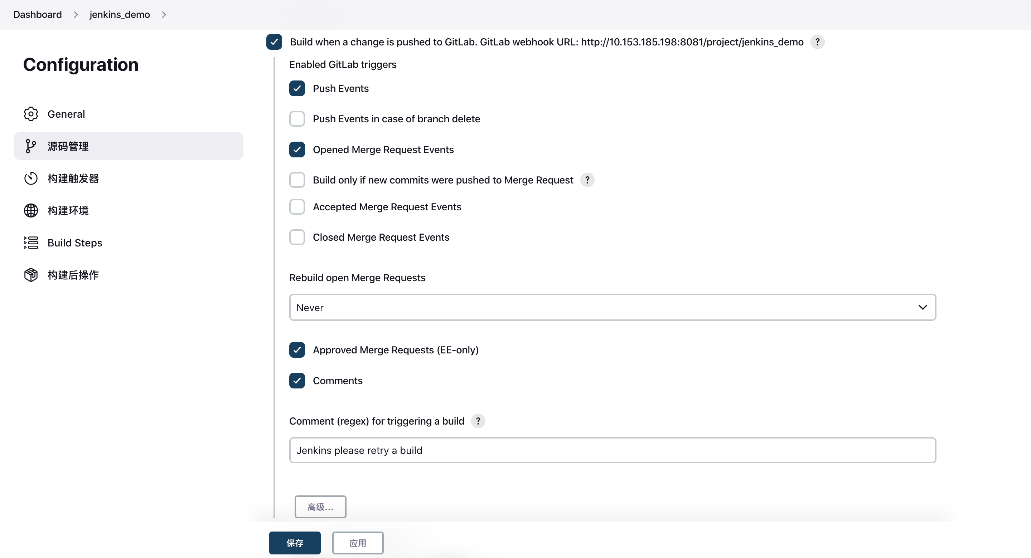Click the 高级... advanced button
The width and height of the screenshot is (1031, 558).
coord(320,507)
